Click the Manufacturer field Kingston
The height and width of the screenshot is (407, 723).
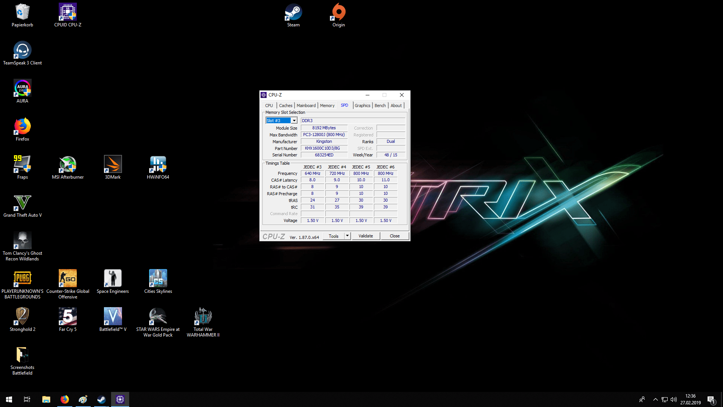(324, 141)
